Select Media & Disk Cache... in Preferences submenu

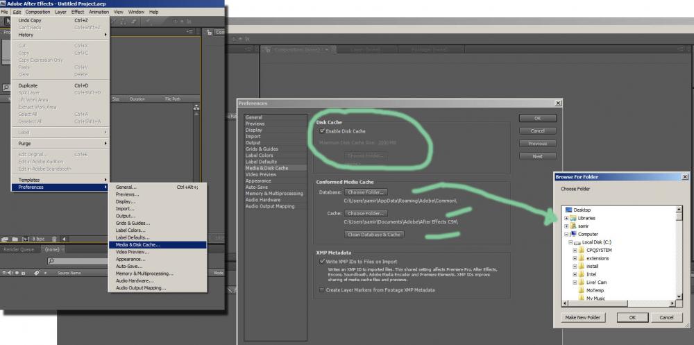pyautogui.click(x=158, y=244)
